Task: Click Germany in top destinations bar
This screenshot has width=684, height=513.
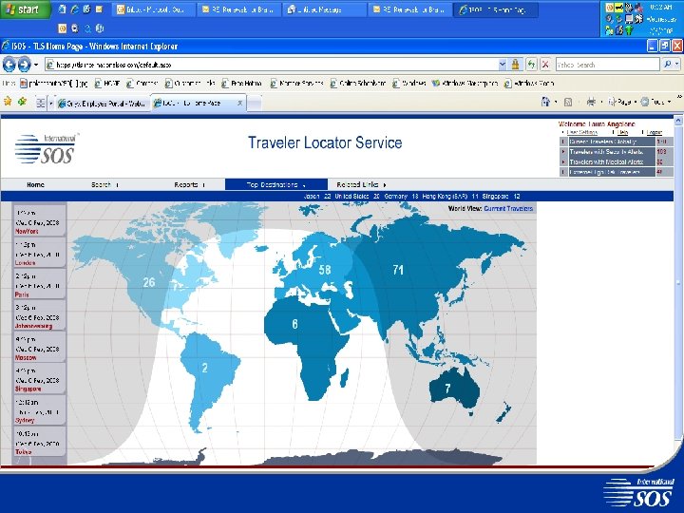Action: (395, 197)
